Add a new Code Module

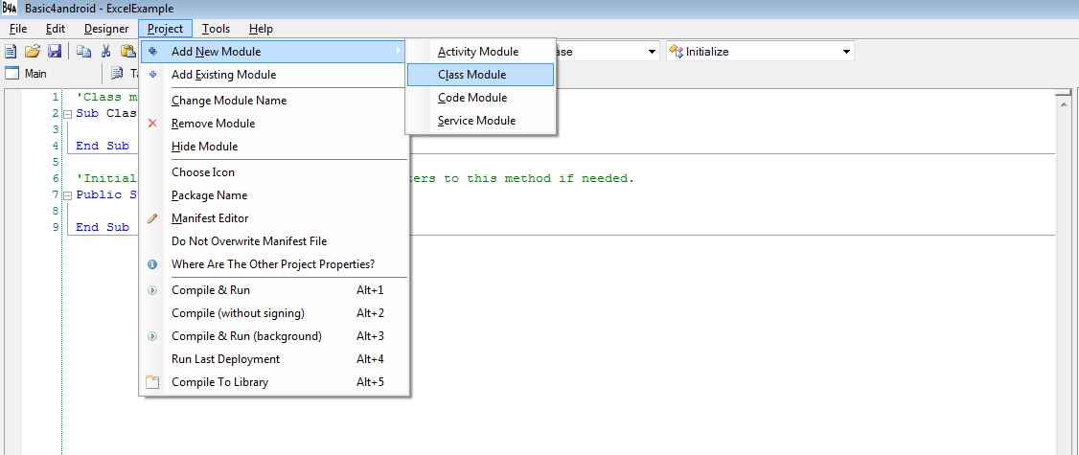[x=480, y=98]
